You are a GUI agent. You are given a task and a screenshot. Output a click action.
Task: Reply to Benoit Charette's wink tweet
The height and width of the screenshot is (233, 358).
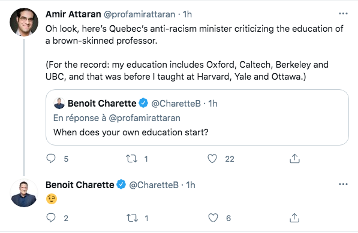tap(51, 217)
